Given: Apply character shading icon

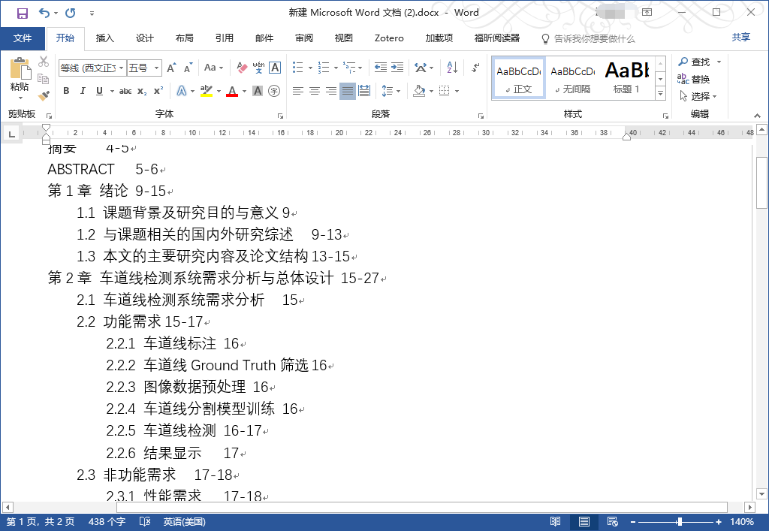Looking at the screenshot, I should point(258,91).
